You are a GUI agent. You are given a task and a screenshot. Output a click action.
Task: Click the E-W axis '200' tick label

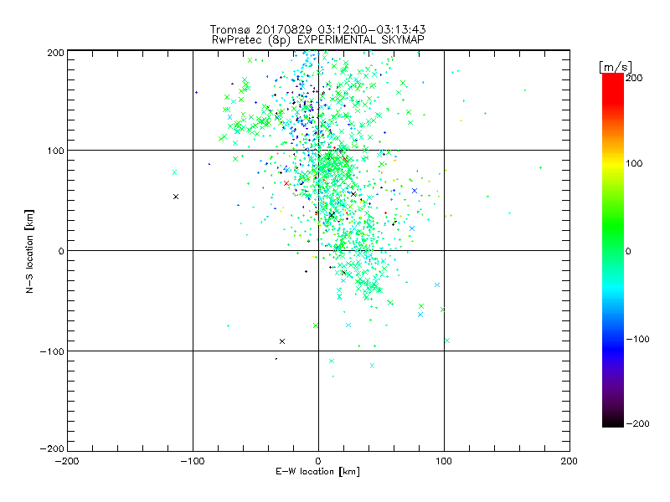coord(569,461)
